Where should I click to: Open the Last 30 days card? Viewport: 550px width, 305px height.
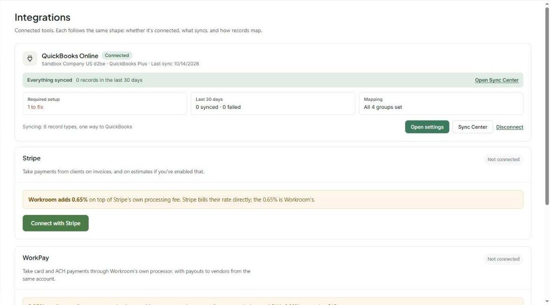[x=273, y=104]
